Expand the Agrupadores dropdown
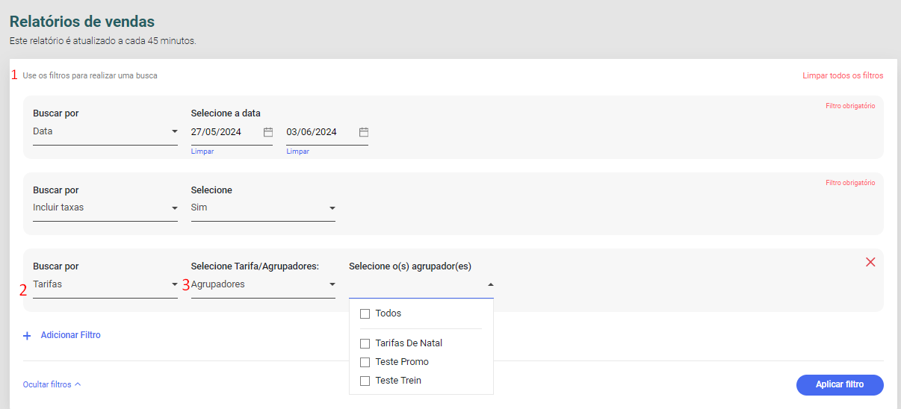Viewport: 901px width, 409px height. [263, 284]
